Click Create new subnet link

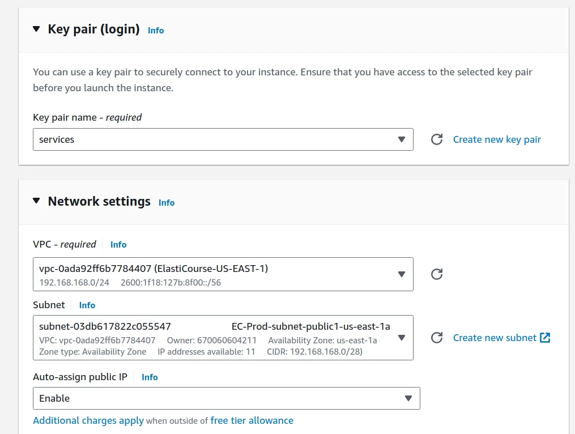pyautogui.click(x=495, y=338)
